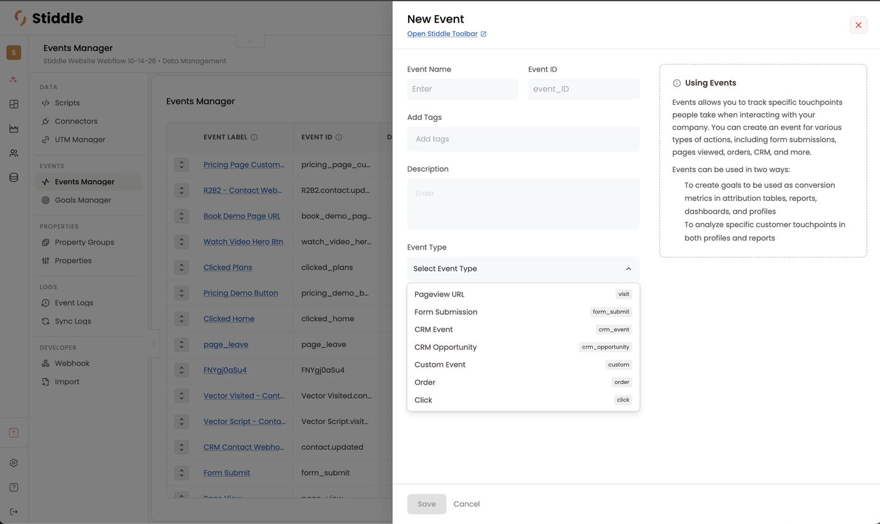Viewport: 880px width, 524px height.
Task: Choose Click event type
Action: (x=524, y=400)
